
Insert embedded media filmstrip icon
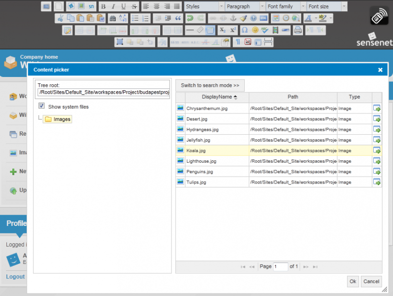point(275,30)
